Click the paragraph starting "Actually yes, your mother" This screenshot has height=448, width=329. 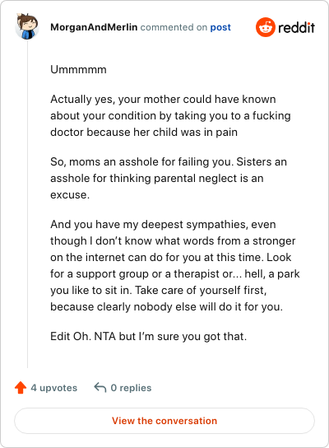(x=170, y=116)
